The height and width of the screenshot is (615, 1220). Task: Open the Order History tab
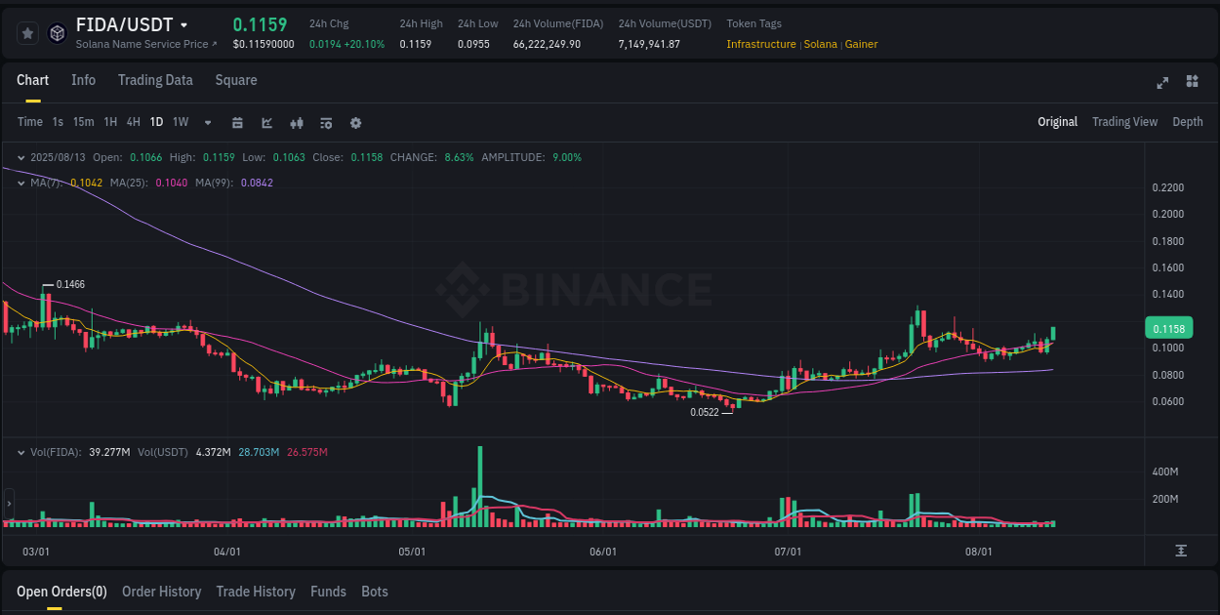click(x=161, y=591)
